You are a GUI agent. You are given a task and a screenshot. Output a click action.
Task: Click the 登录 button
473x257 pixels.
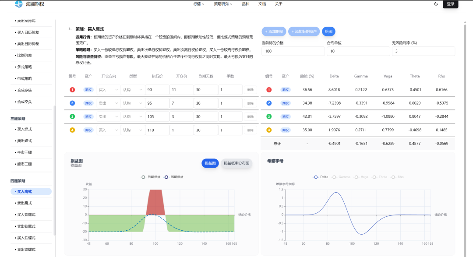point(451,4)
